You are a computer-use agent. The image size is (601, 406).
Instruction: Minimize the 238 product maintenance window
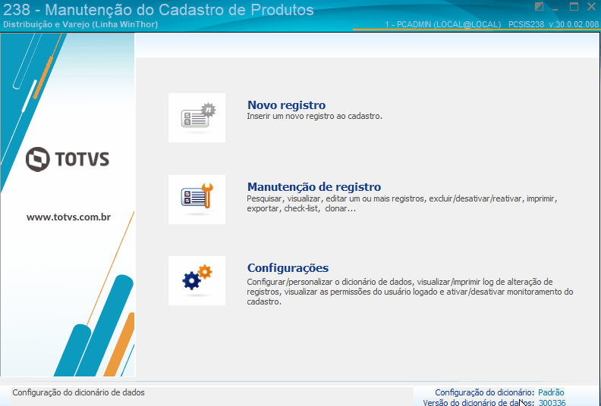coord(555,8)
